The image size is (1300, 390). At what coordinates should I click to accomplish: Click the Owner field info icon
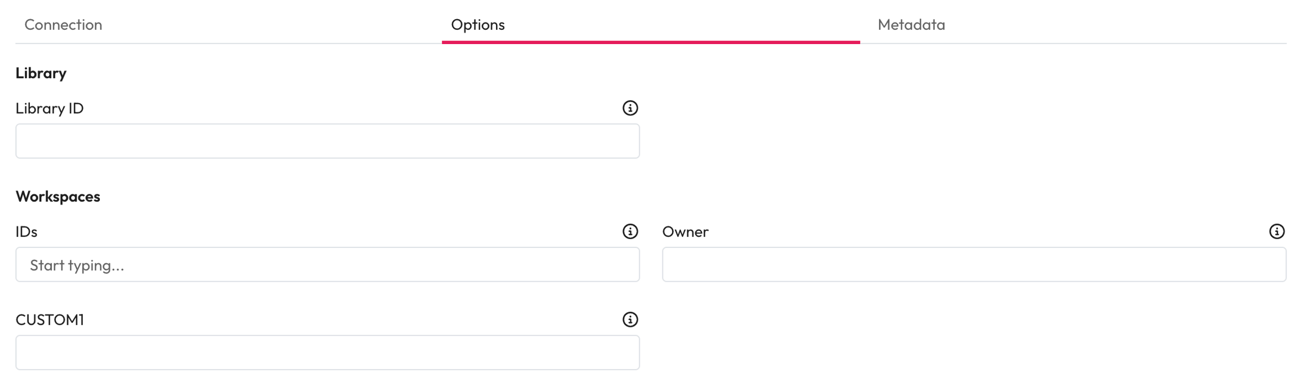point(1276,231)
